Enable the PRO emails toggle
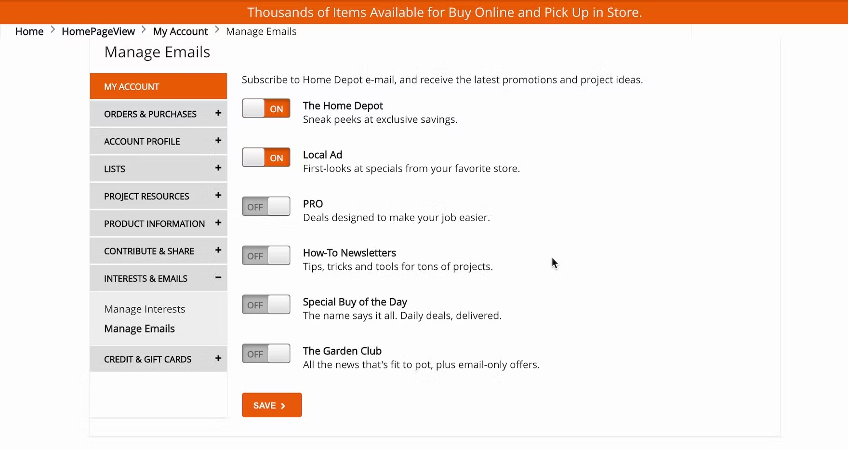This screenshot has width=848, height=449. [266, 207]
